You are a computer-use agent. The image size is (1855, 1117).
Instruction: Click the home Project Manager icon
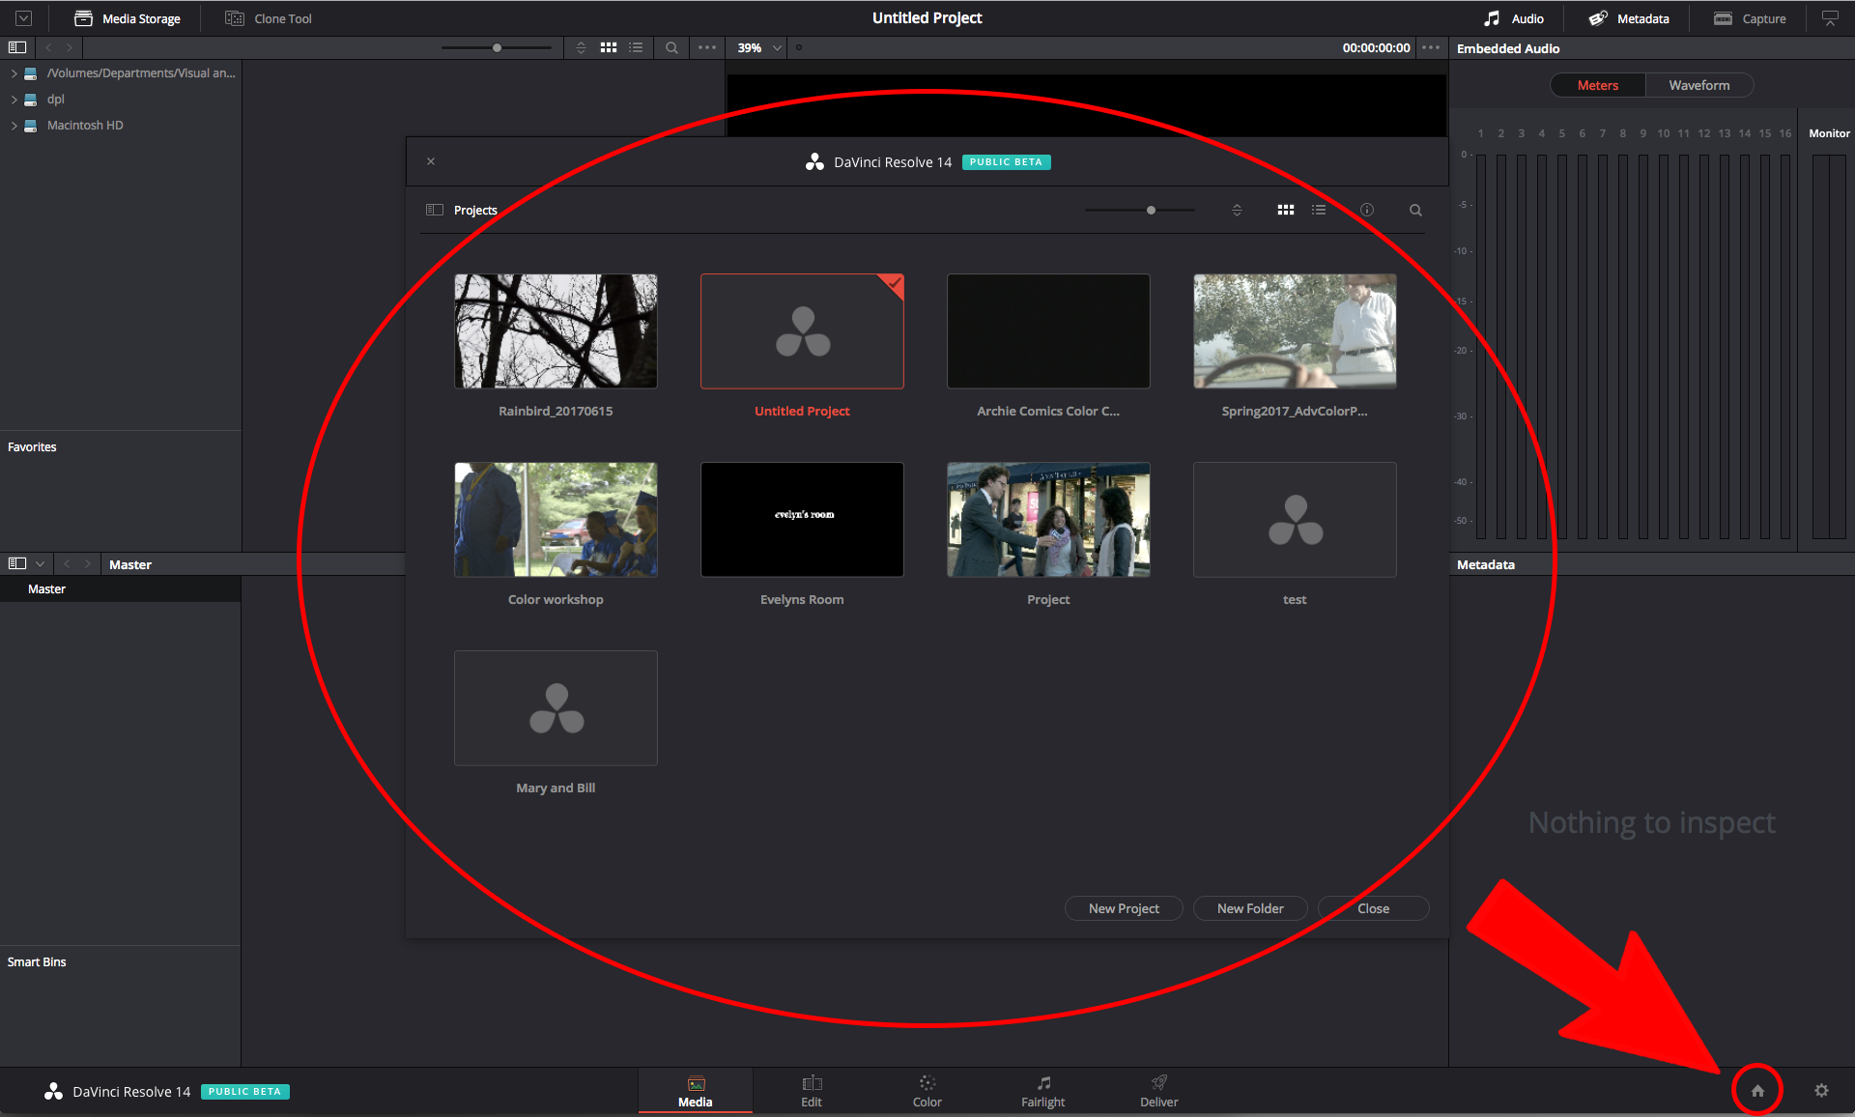pos(1757,1091)
